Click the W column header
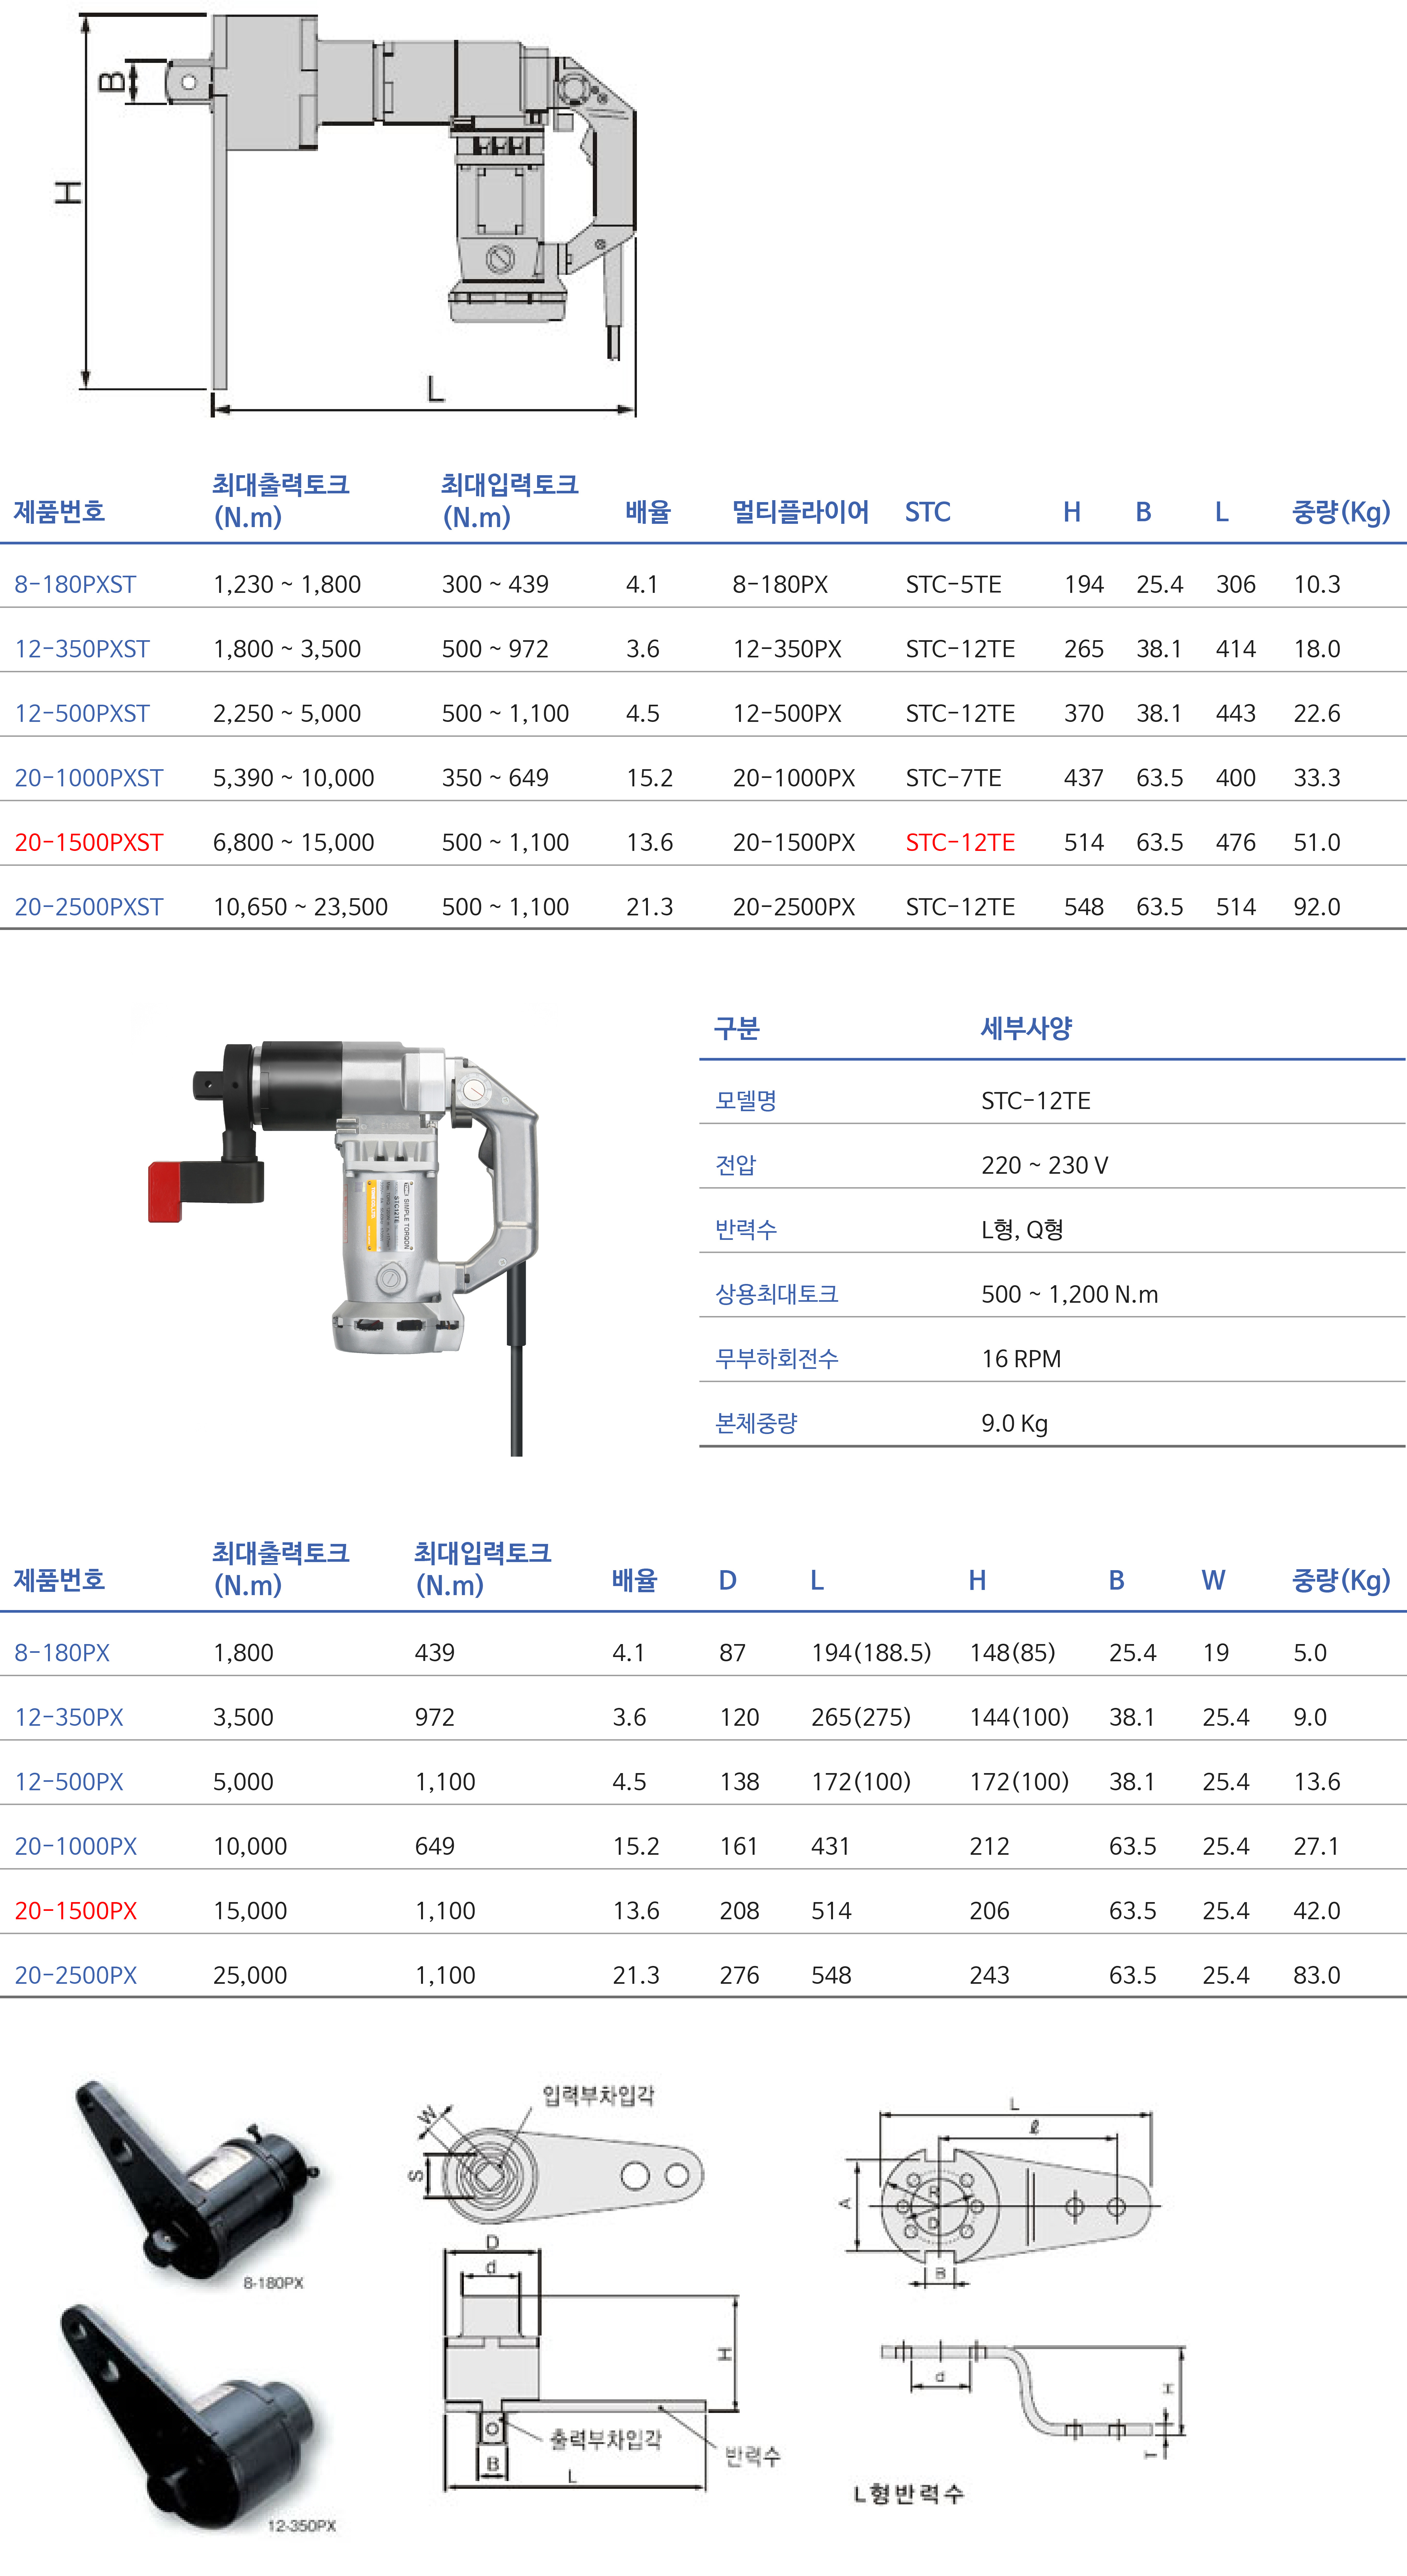 click(x=1213, y=1580)
